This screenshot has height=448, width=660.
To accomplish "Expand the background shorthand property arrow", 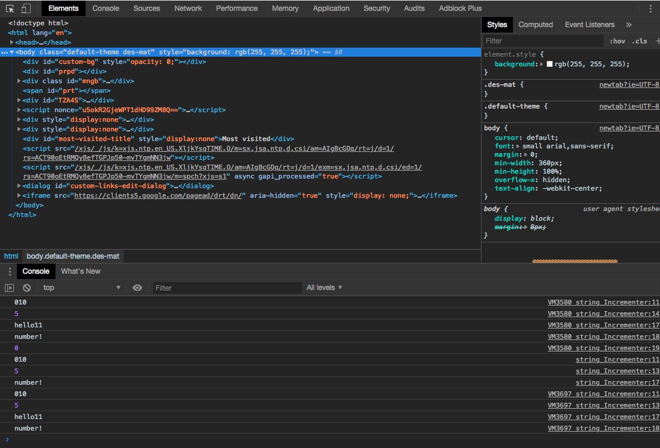I will click(542, 65).
